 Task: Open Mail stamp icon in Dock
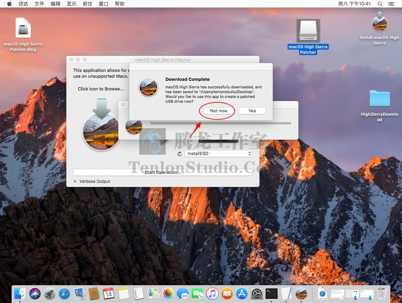(79, 293)
